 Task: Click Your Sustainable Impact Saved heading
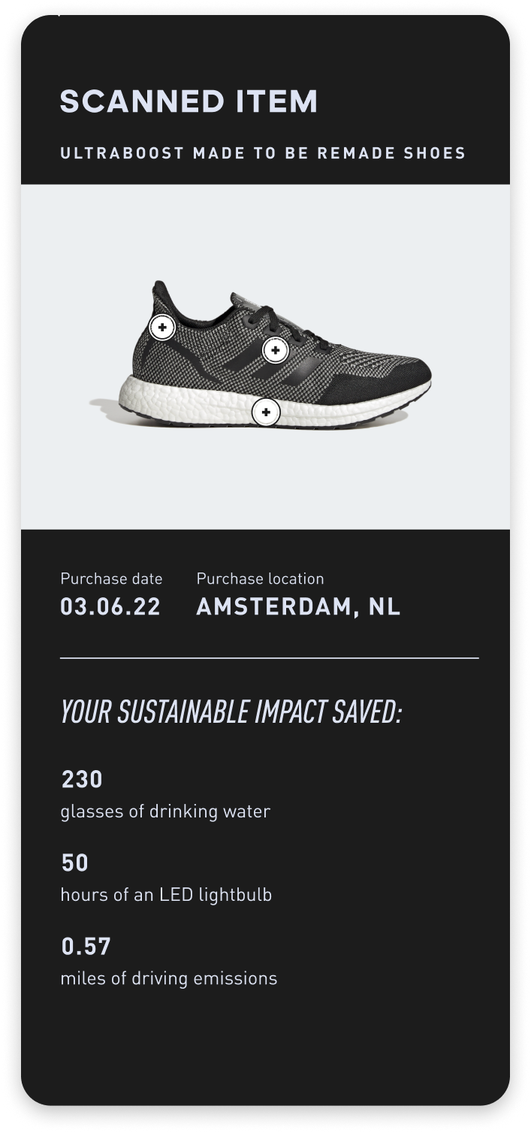coord(231,712)
